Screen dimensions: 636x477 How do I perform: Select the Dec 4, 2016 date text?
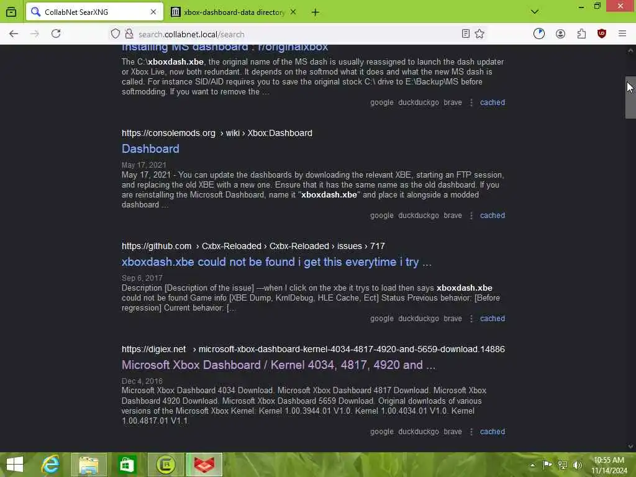pyautogui.click(x=142, y=381)
